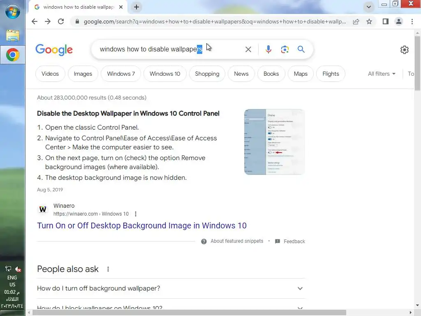Click the Chrome icon in the taskbar
This screenshot has height=316, width=421.
pos(13,55)
